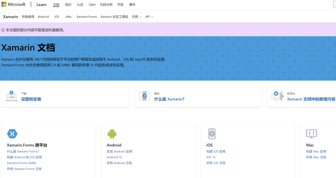Open the 生成 Android 应用 link
Screen dimensions: 336x178
[119, 151]
